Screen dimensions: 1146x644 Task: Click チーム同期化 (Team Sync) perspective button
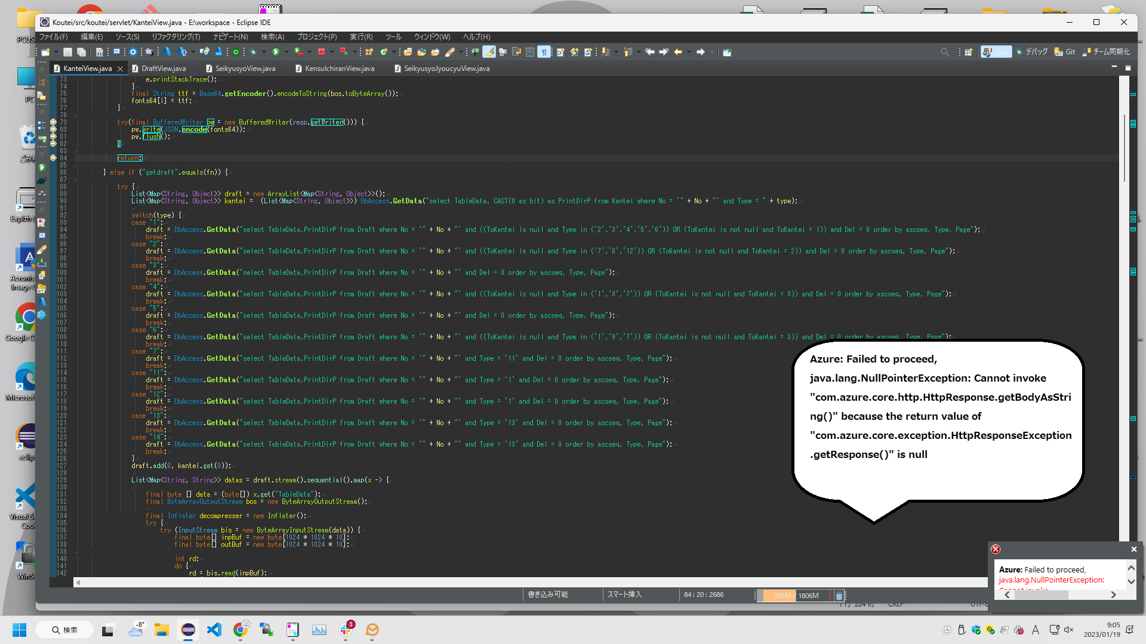pos(1108,52)
